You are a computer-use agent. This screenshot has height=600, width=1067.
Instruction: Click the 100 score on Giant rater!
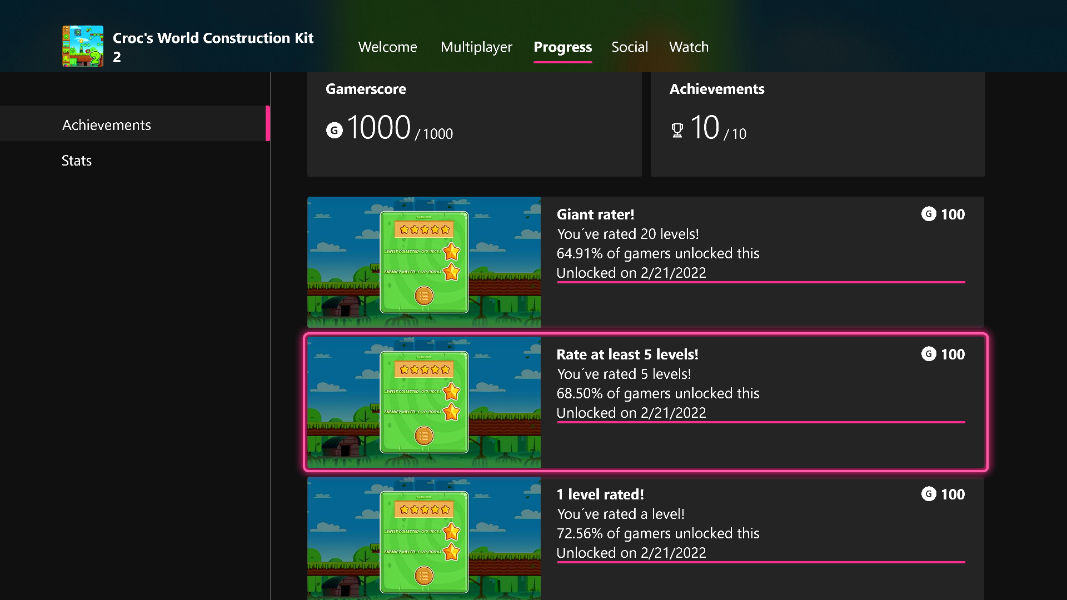tap(953, 214)
